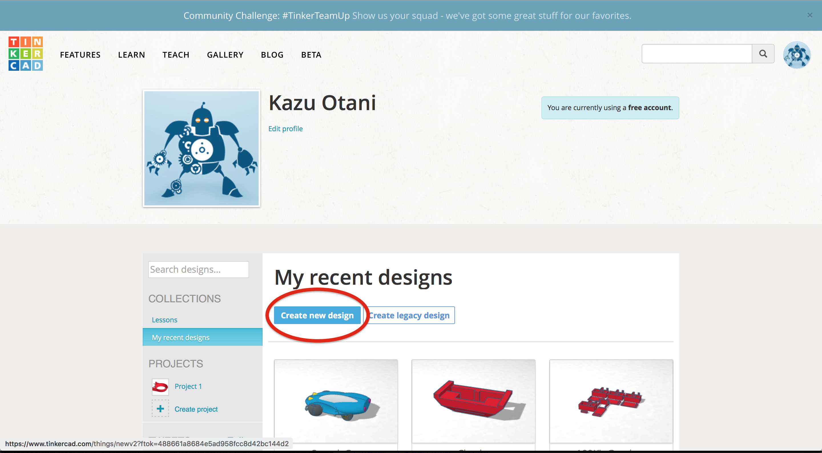Open the TEACH section
This screenshot has height=453, width=822.
click(176, 55)
